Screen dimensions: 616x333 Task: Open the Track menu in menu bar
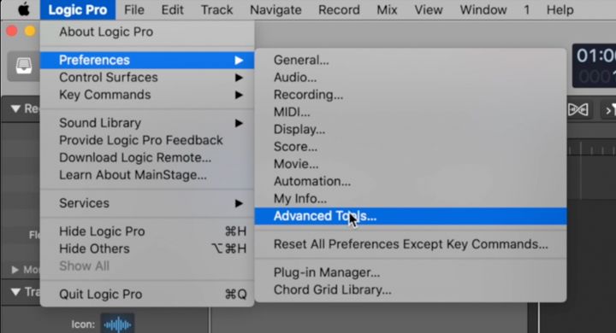216,9
